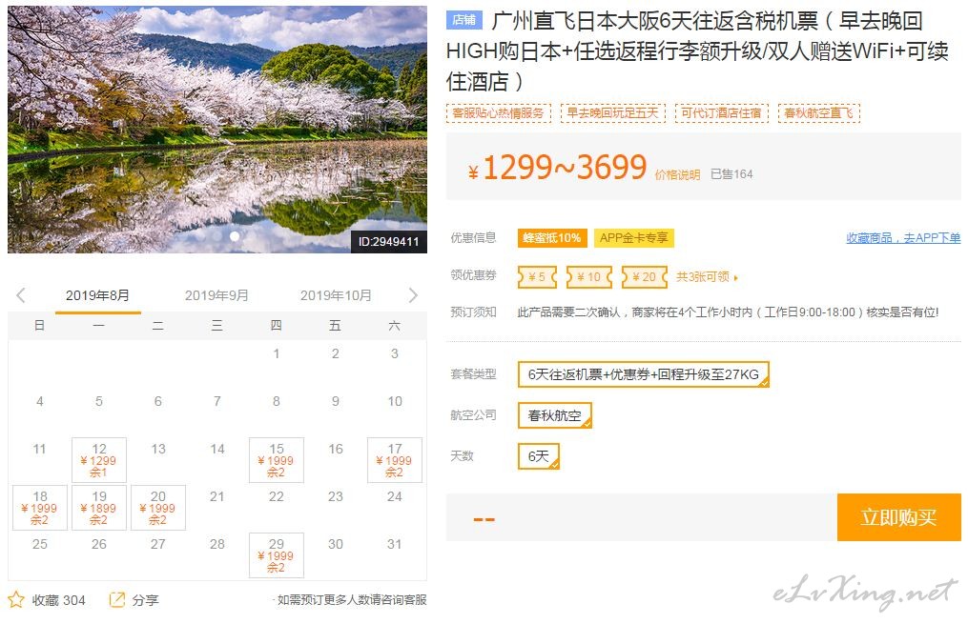Switch to 2019年9月 calendar tab
968x624 pixels.
pyautogui.click(x=216, y=295)
